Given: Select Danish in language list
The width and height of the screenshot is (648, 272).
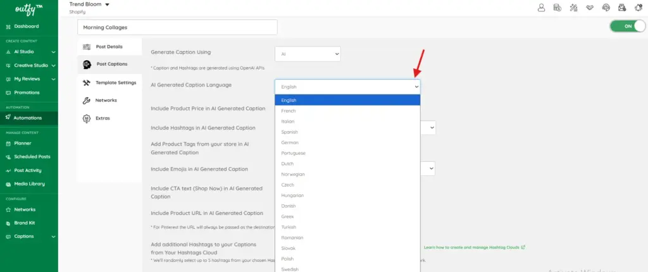Looking at the screenshot, I should coord(347,206).
